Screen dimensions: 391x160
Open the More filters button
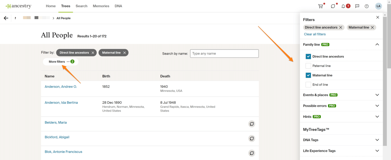(61, 62)
